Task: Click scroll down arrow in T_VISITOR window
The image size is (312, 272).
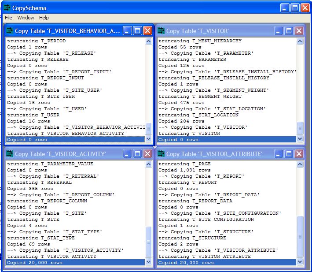Action: click(x=300, y=139)
